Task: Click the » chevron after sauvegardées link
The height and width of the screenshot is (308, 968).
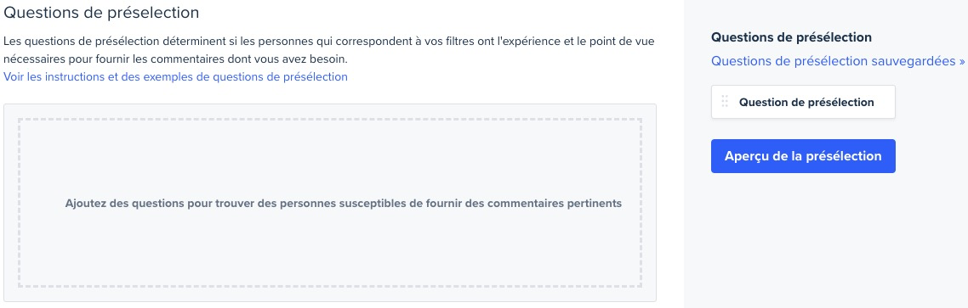Action: [961, 62]
